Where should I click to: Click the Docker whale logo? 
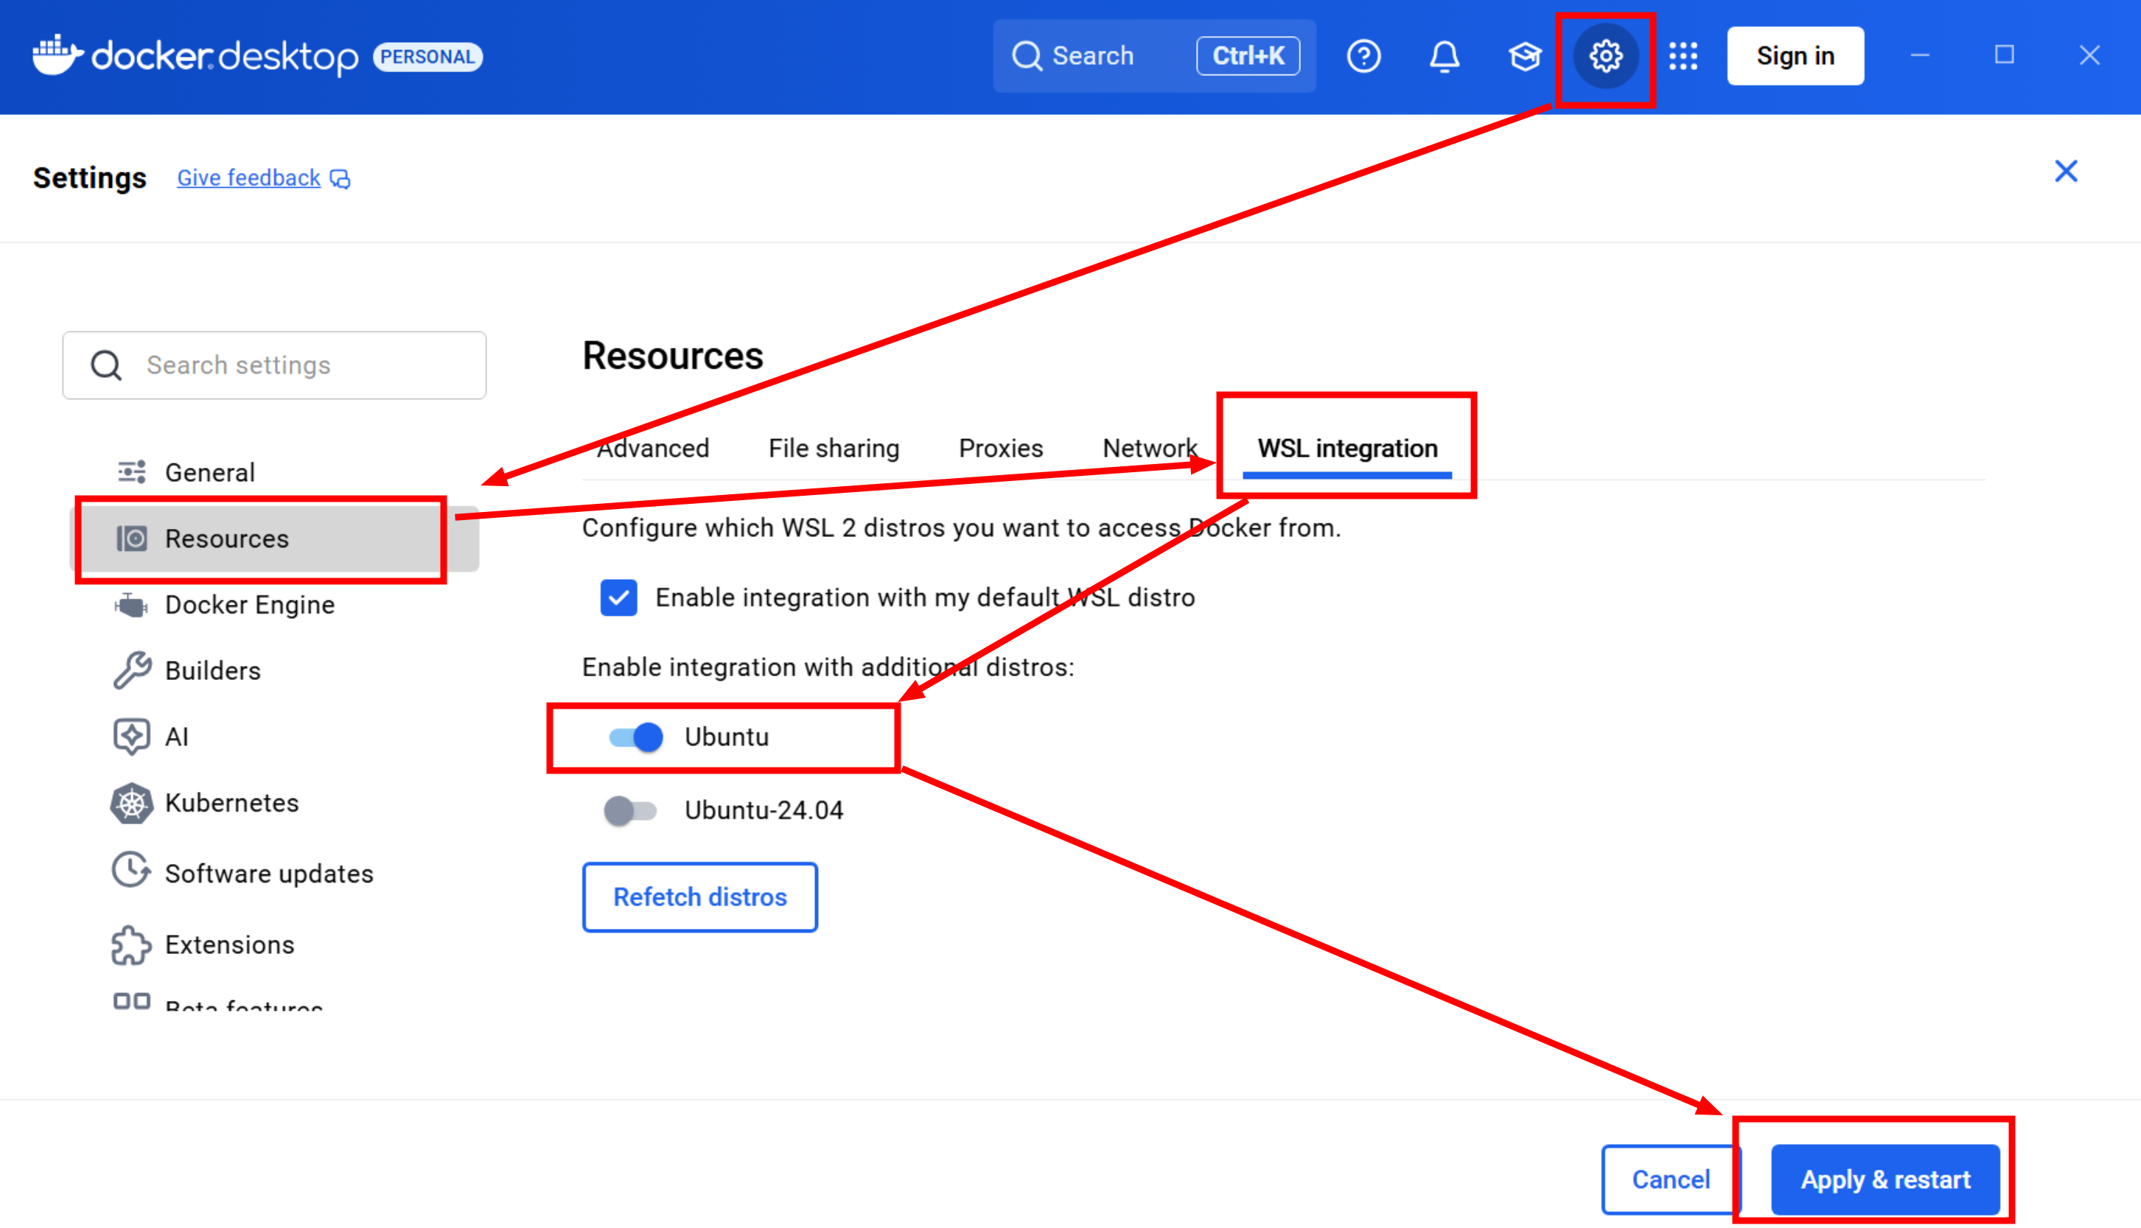point(57,56)
